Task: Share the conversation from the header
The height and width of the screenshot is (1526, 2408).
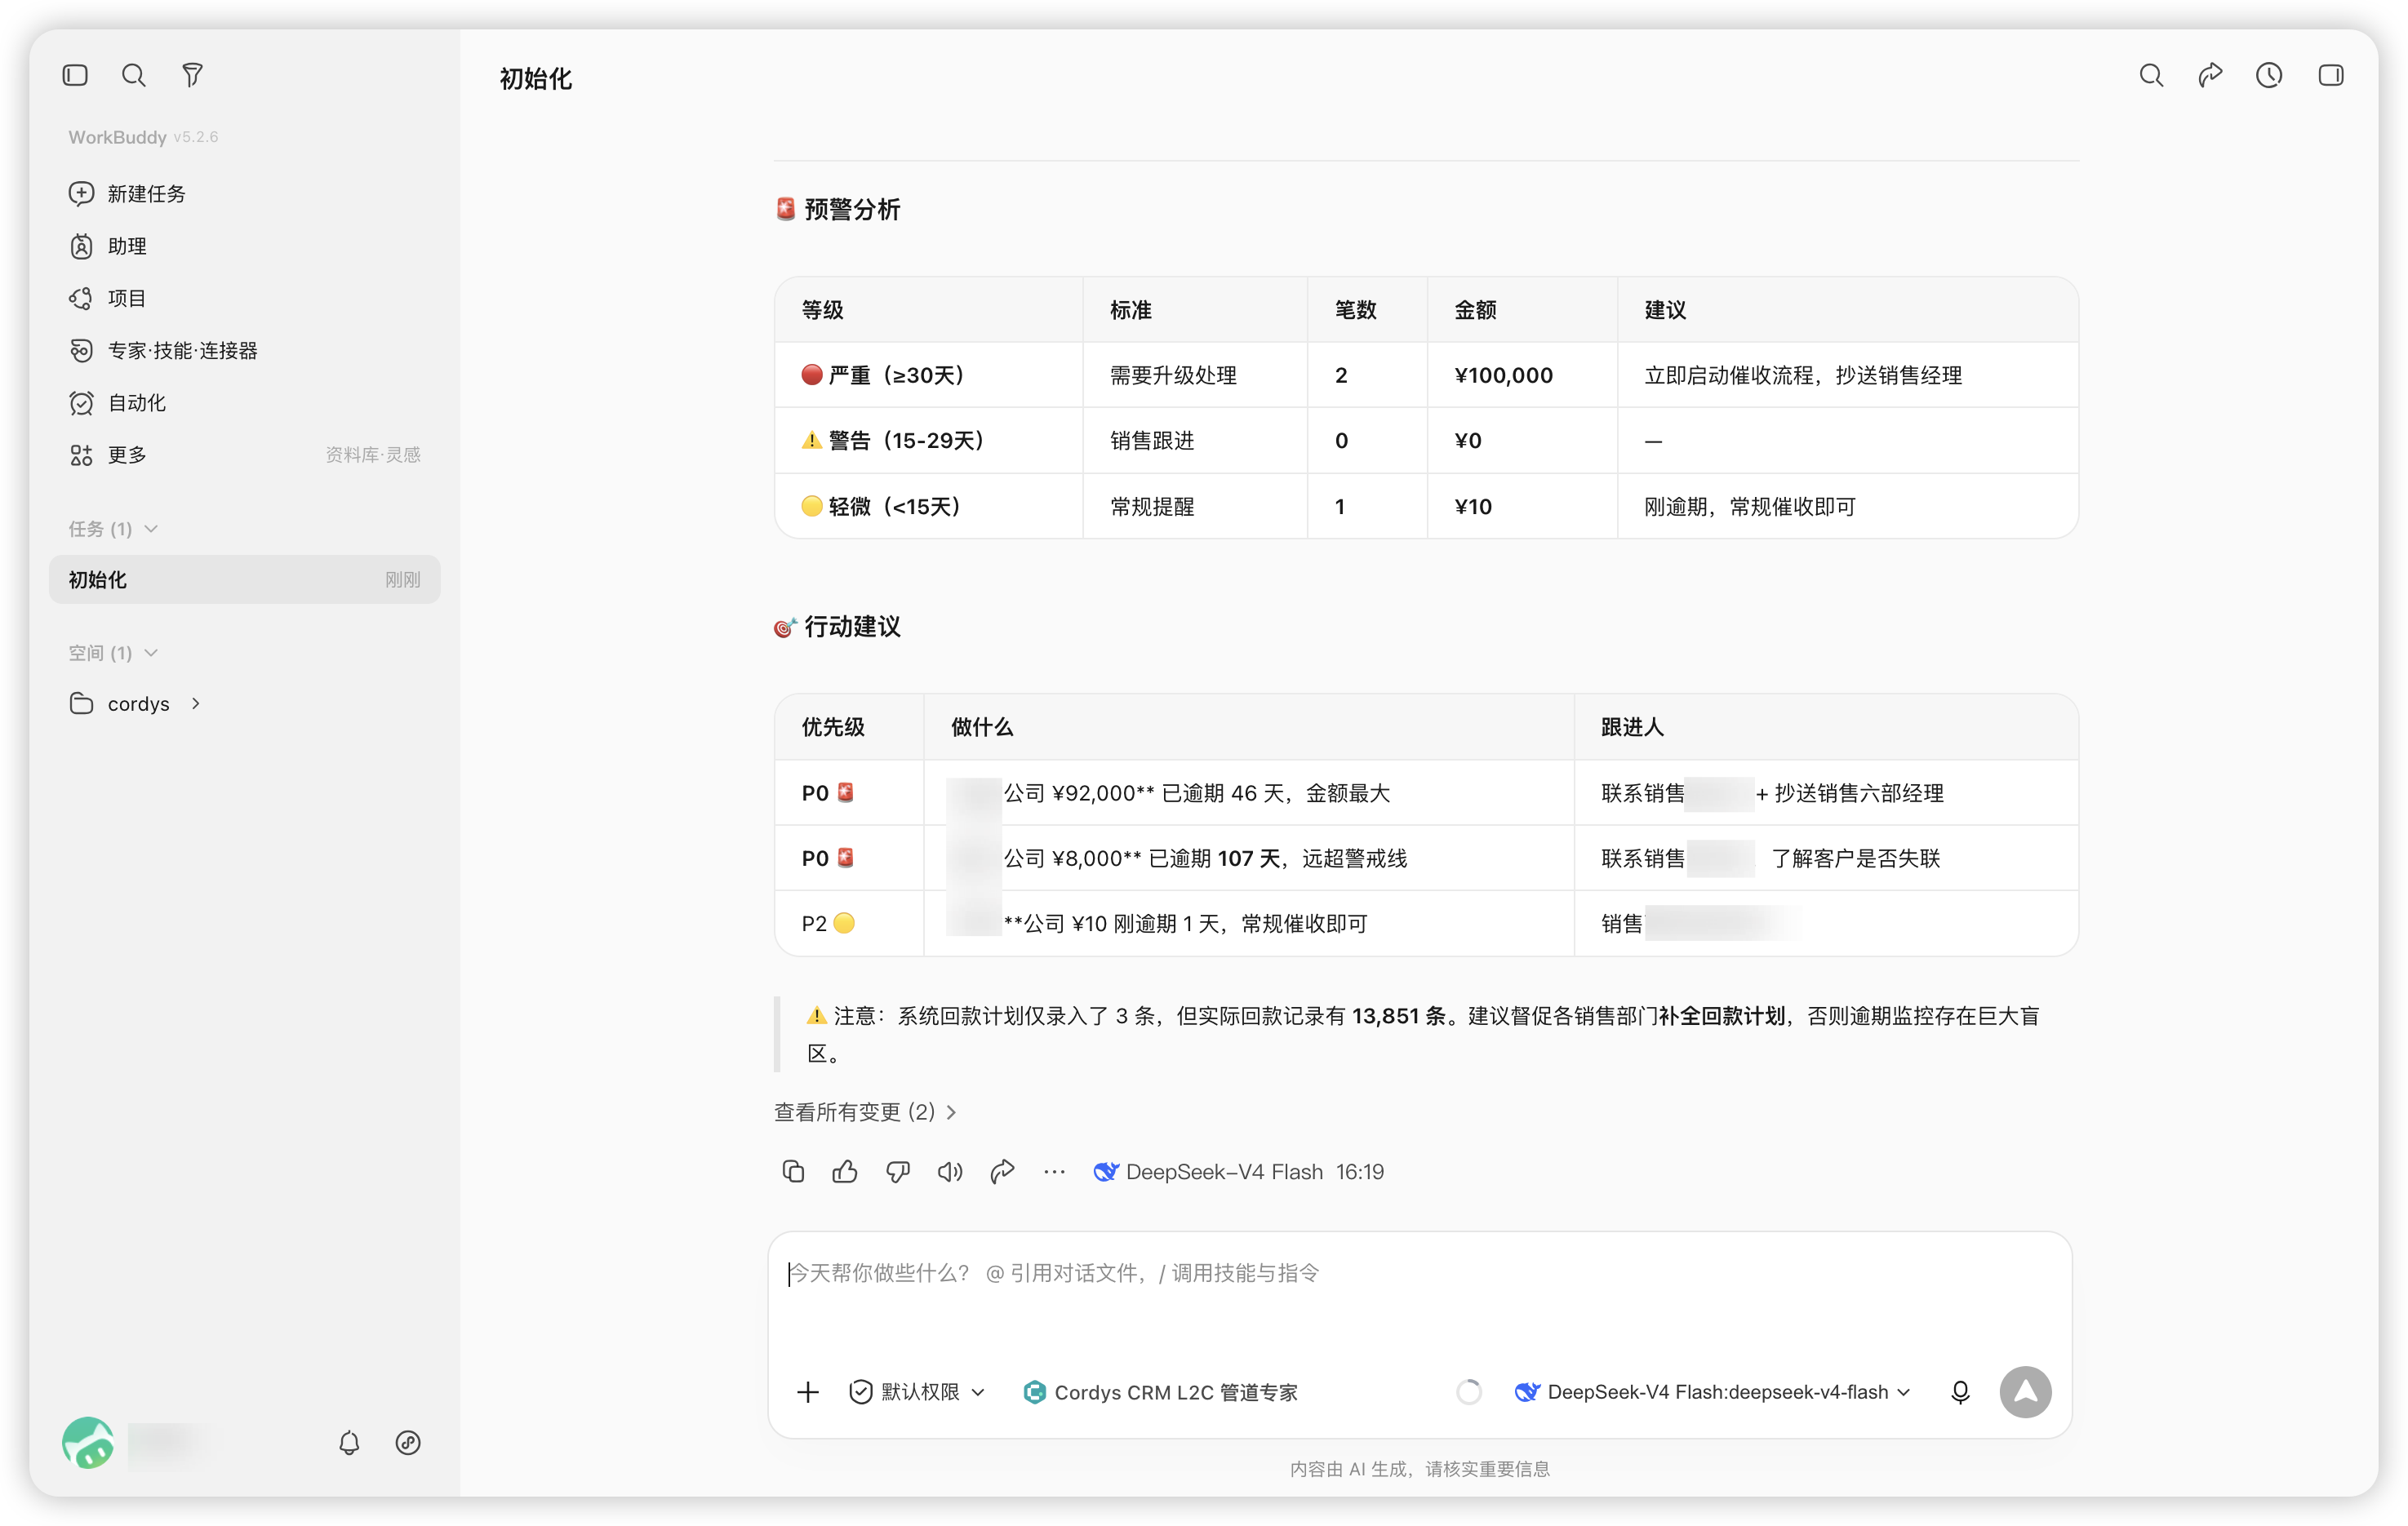Action: [2210, 75]
